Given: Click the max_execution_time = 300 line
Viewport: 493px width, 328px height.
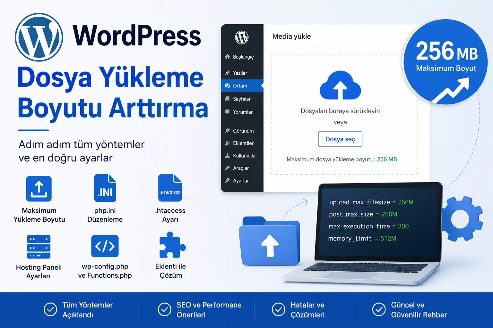Looking at the screenshot, I should [368, 226].
